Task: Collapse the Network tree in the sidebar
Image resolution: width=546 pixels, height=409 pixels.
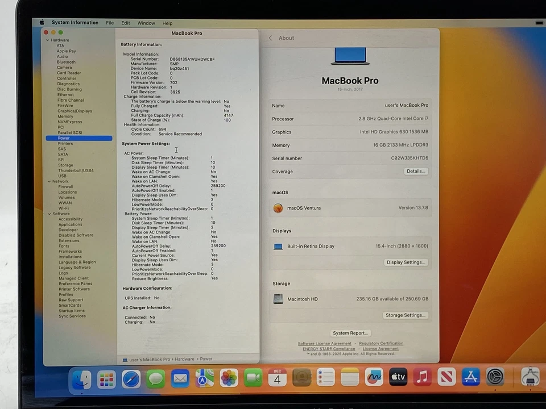Action: [x=49, y=181]
